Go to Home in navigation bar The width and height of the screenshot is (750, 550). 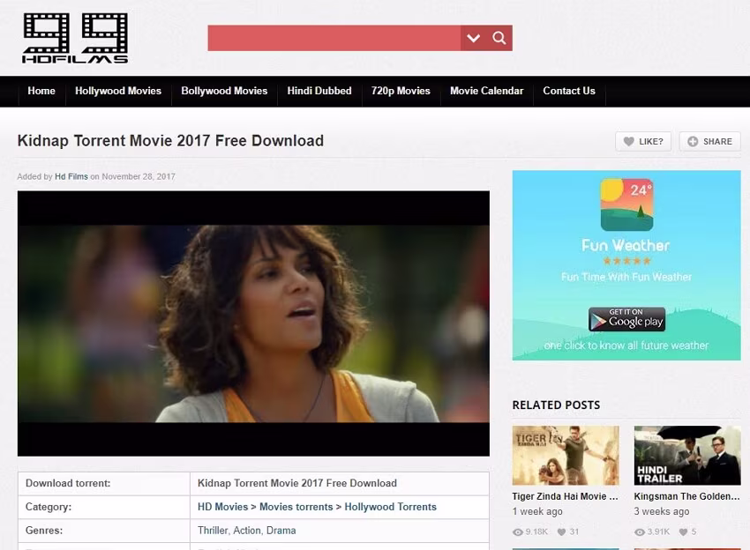click(x=41, y=91)
